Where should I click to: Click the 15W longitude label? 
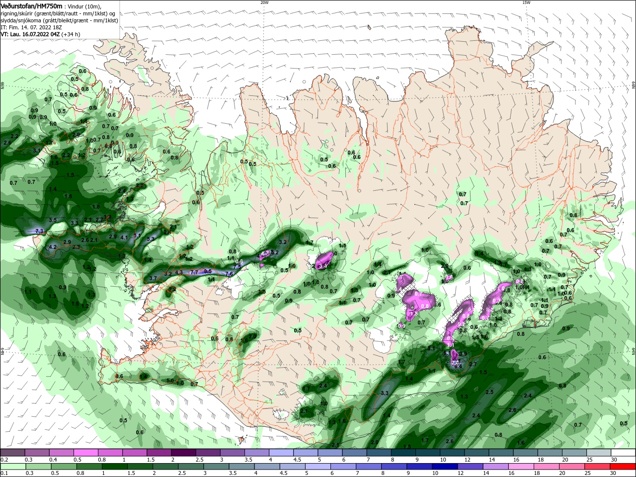pyautogui.click(x=526, y=2)
